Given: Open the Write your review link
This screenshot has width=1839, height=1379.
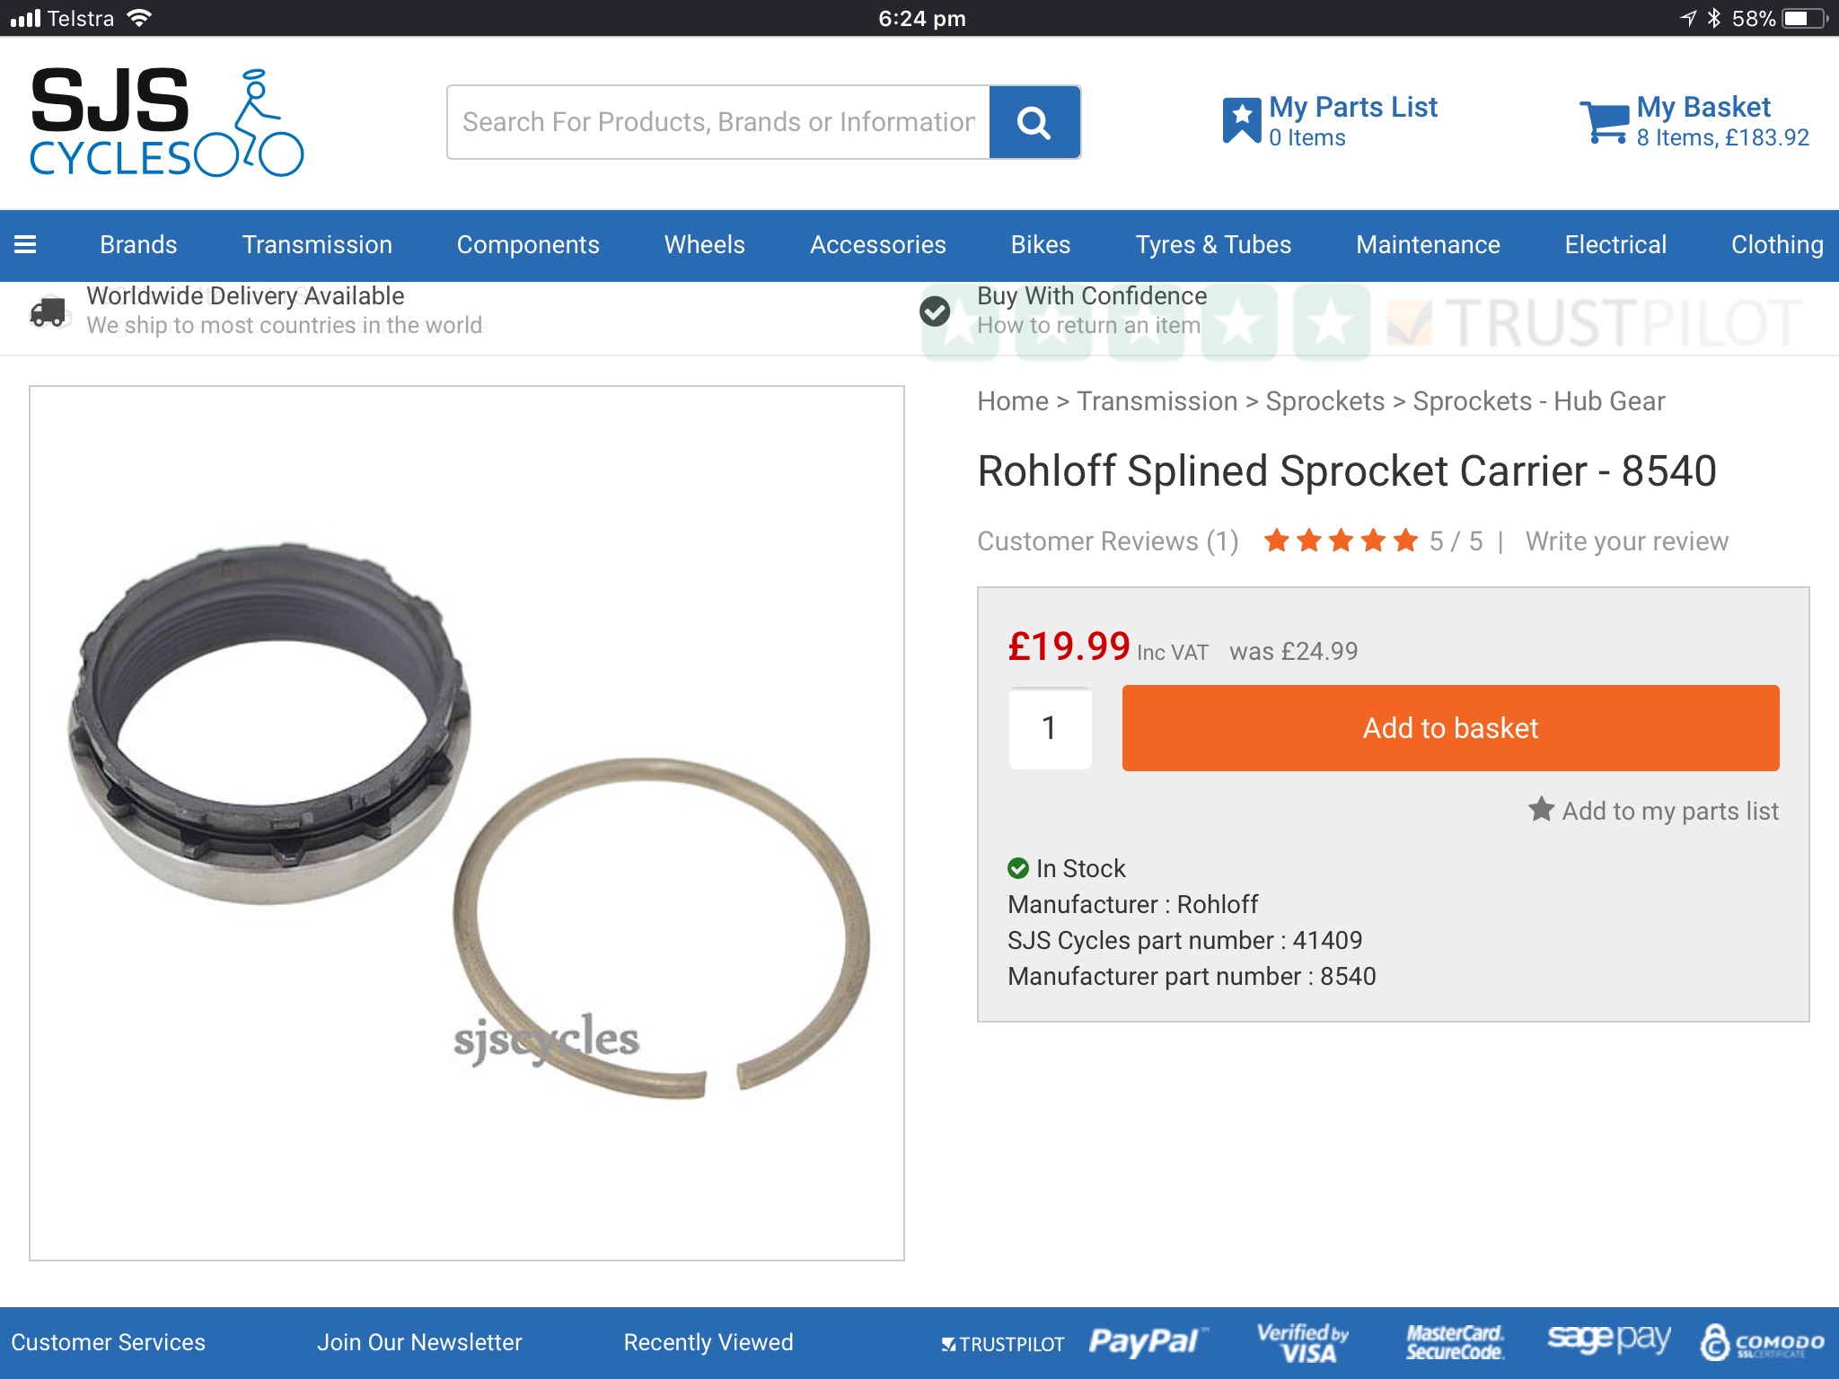Looking at the screenshot, I should 1626,540.
